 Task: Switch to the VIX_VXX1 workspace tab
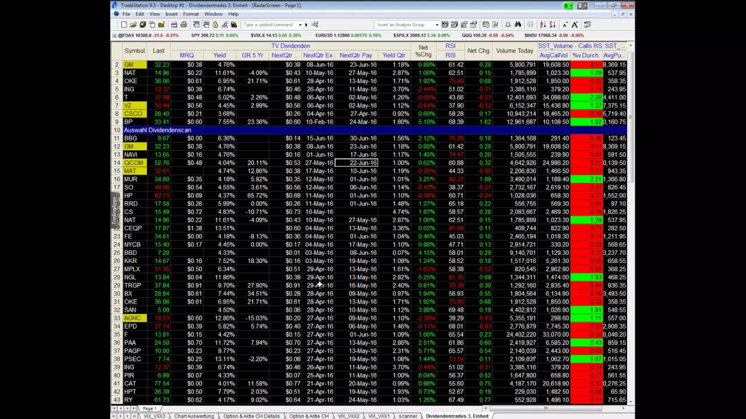coord(379,416)
